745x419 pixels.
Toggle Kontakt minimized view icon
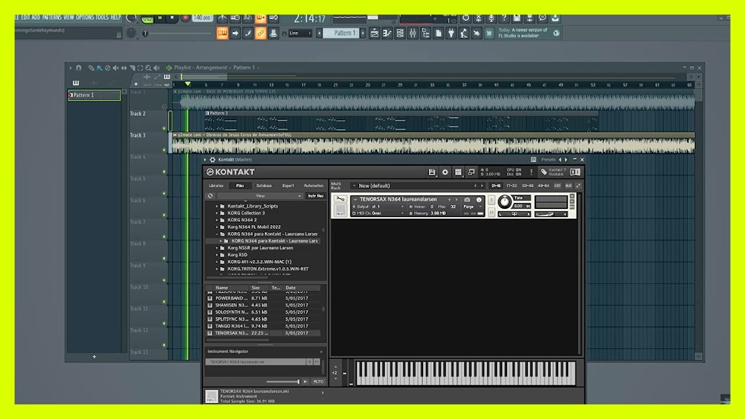point(471,172)
